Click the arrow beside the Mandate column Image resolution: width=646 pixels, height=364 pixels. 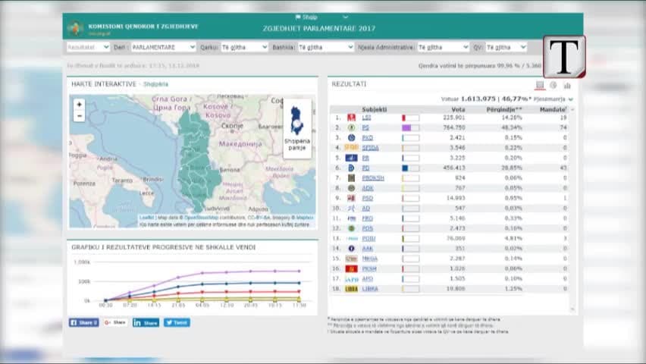coord(572,110)
